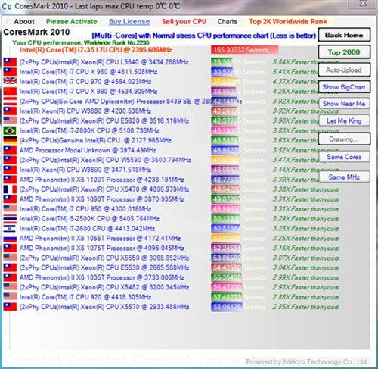Click the CoresMark 2010 heading
The image size is (378, 369).
click(x=36, y=32)
